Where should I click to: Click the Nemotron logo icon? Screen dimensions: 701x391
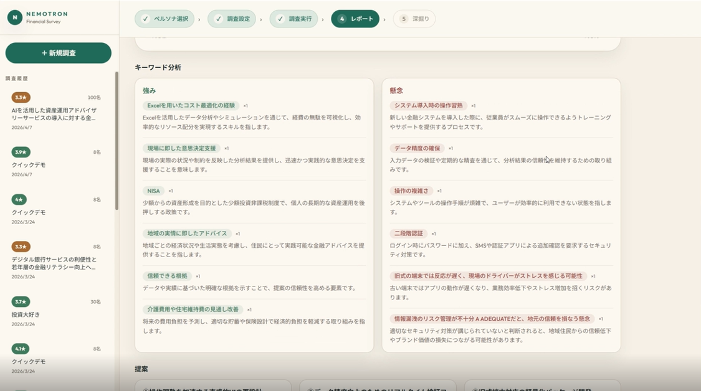15,17
